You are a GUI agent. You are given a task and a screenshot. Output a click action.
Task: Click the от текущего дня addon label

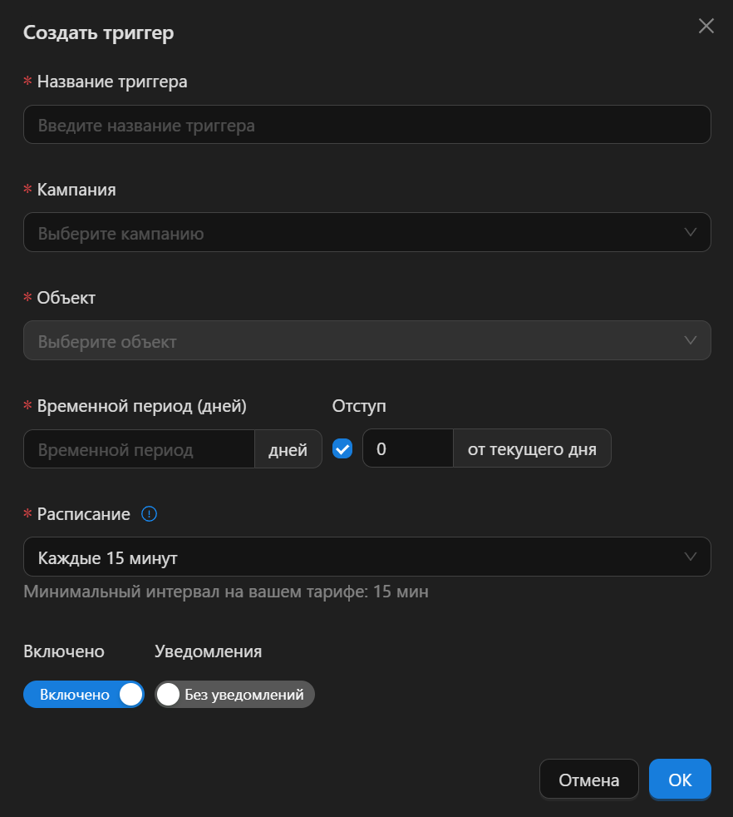tap(532, 448)
